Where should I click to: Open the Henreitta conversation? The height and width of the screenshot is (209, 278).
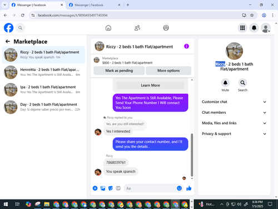point(43,72)
